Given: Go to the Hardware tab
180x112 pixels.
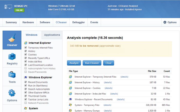Looking at the screenshot, I should pos(28,22).
